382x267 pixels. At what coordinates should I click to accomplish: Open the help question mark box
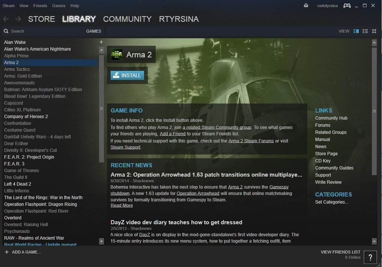click(x=370, y=257)
